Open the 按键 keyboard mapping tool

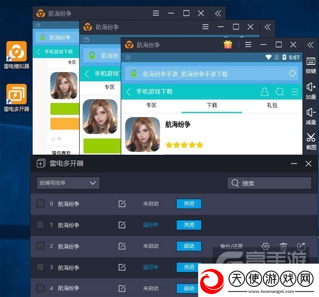[x=311, y=65]
